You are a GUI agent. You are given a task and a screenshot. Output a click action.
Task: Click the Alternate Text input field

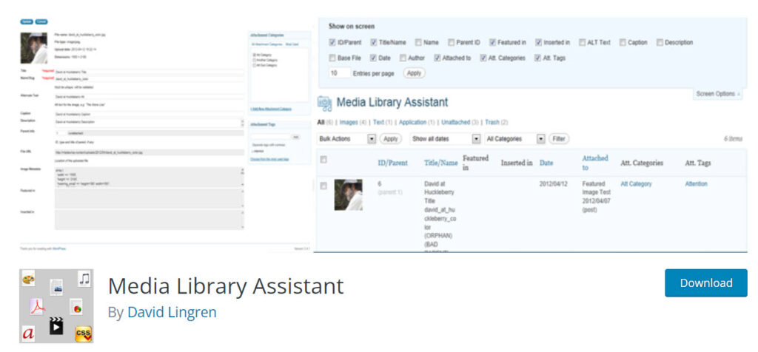click(150, 97)
